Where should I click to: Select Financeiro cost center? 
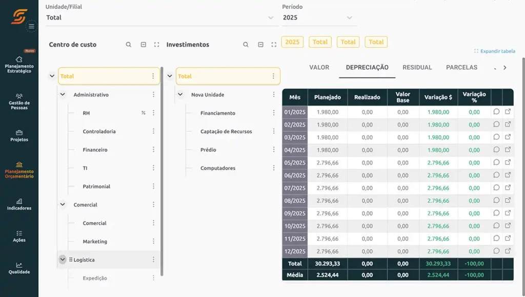(x=95, y=150)
